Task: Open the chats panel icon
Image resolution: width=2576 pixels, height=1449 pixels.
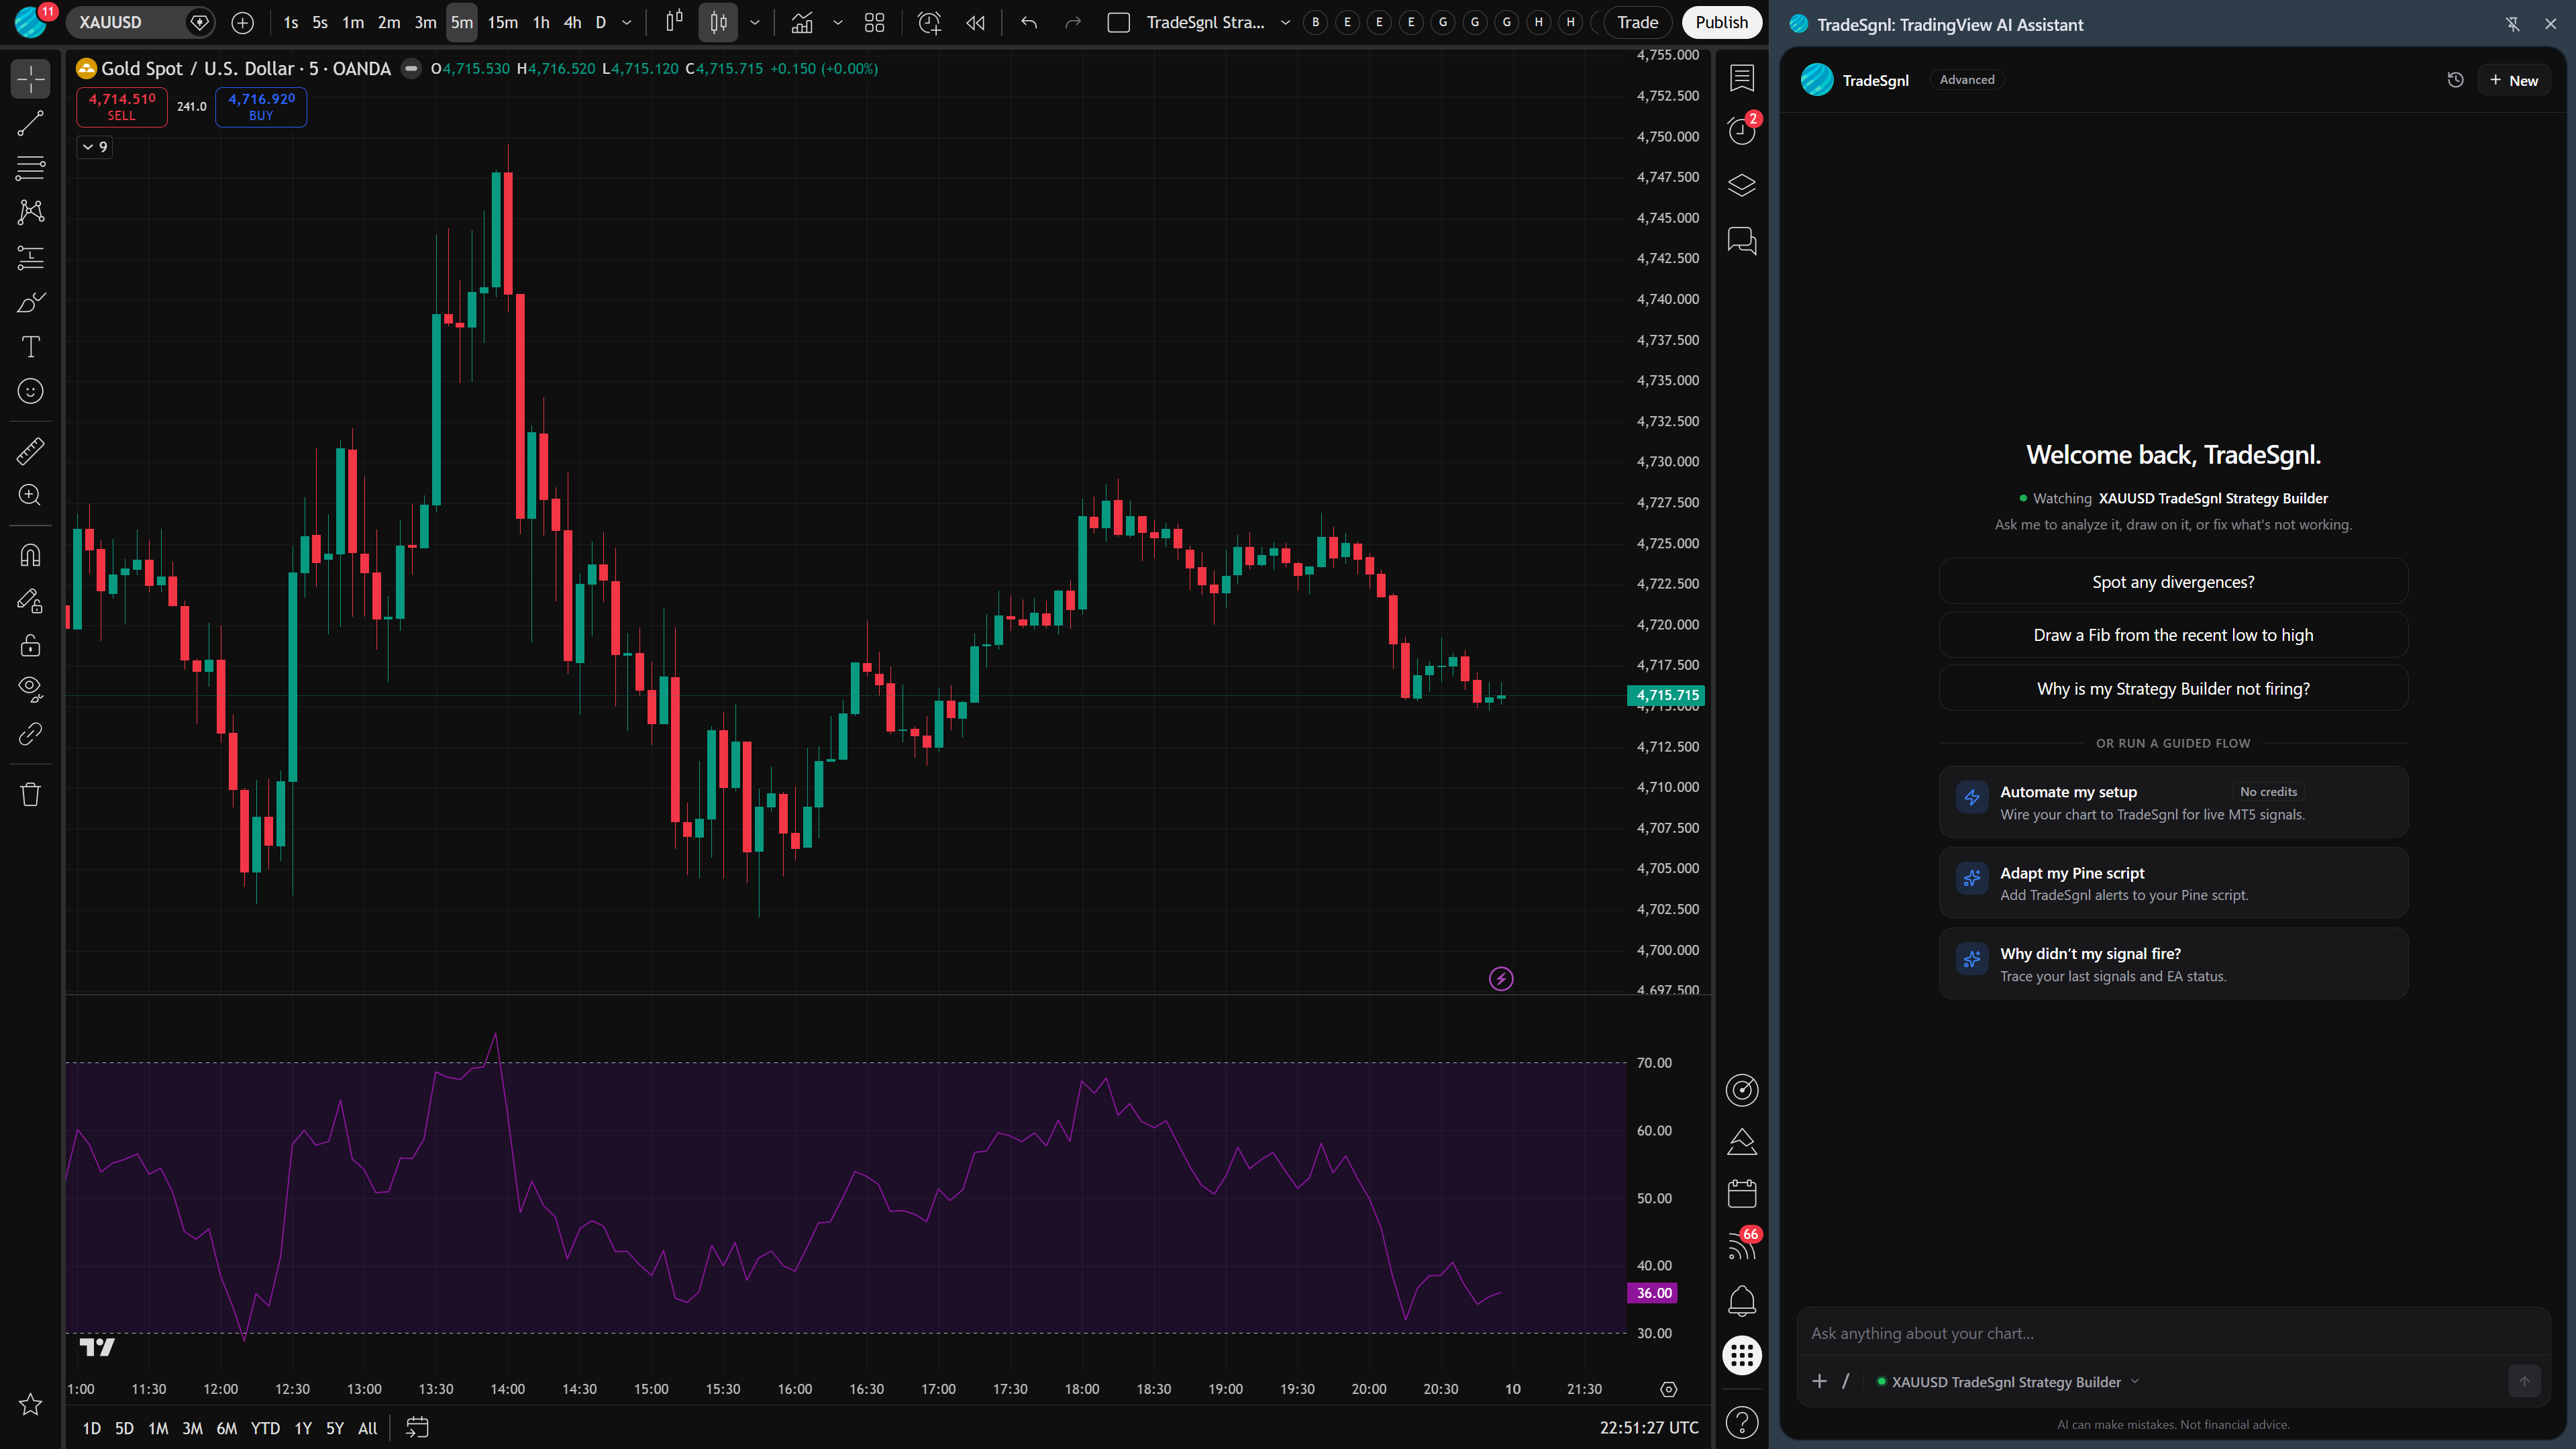Action: [x=1742, y=240]
